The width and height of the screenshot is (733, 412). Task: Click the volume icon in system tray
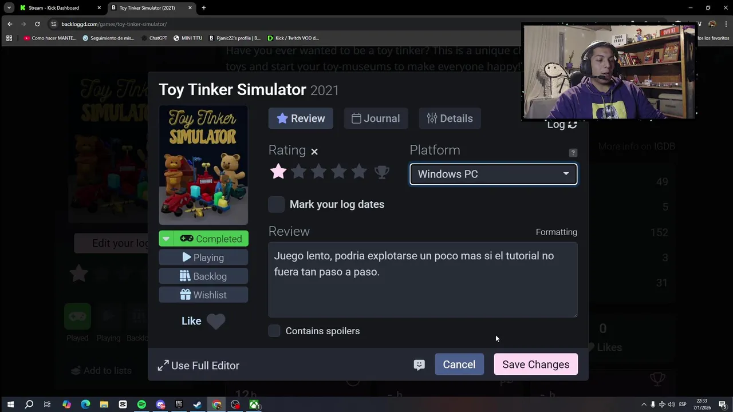pos(671,405)
